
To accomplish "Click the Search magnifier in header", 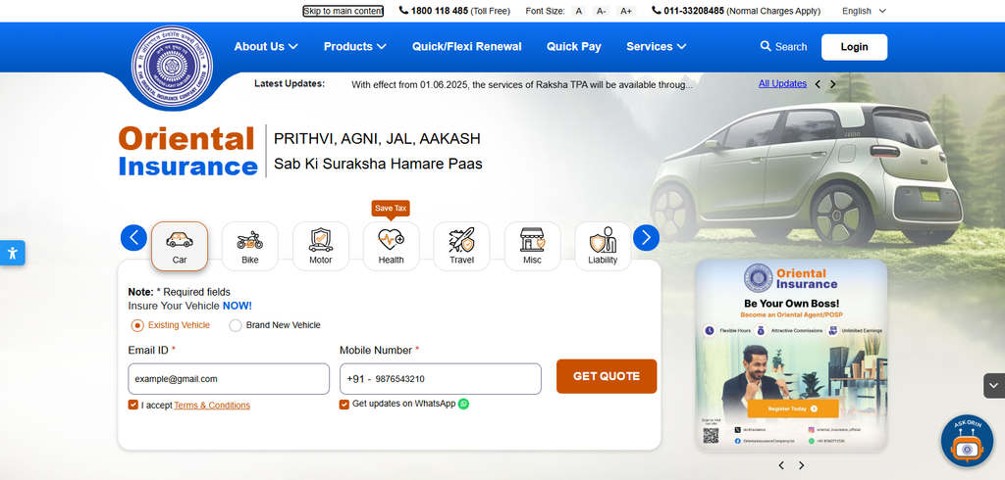I will tap(766, 46).
